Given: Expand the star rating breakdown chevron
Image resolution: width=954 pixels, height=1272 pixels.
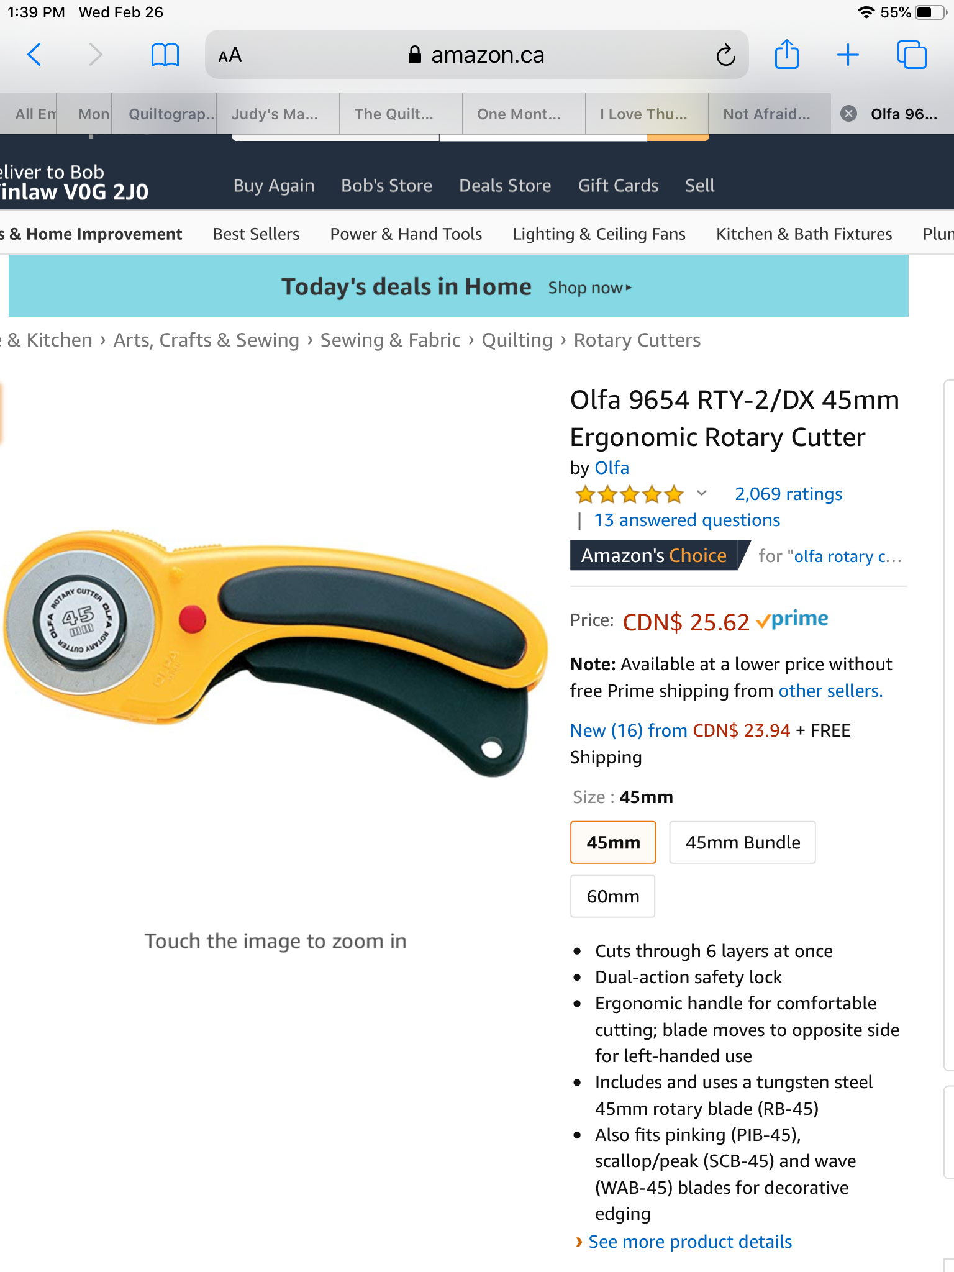Looking at the screenshot, I should [702, 494].
